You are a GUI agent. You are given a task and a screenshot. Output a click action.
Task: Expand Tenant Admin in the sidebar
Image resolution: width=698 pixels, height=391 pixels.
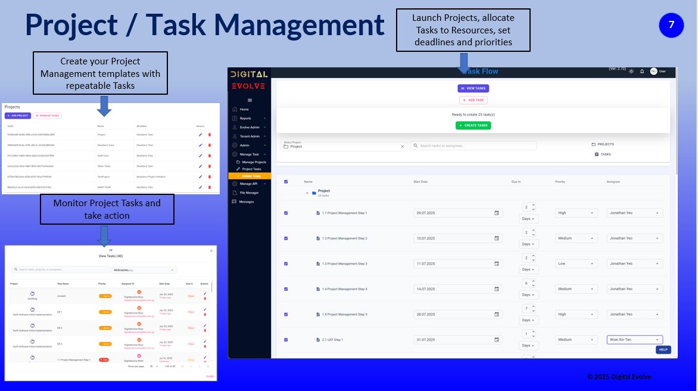250,136
